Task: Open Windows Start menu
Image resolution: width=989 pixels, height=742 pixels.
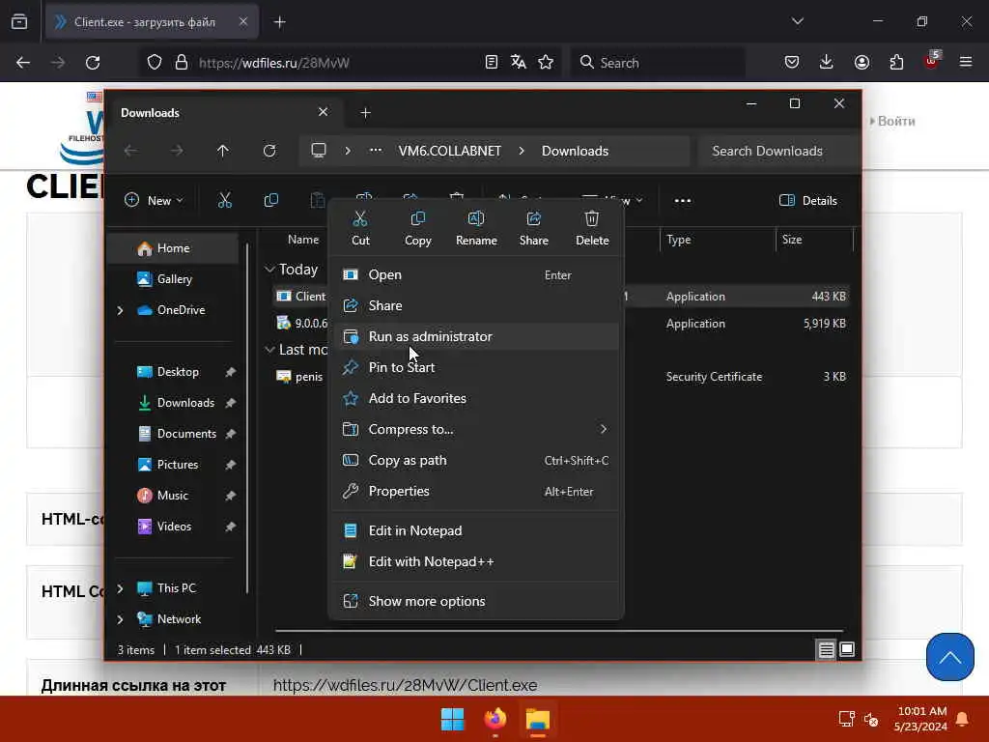Action: [x=452, y=719]
